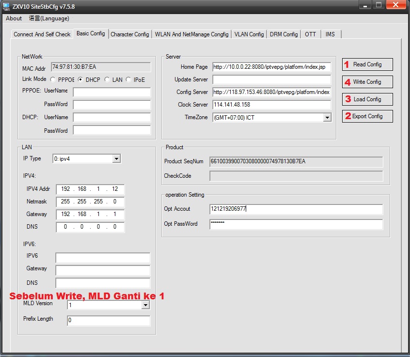Viewport: 410px width, 357px height.
Task: Click the IPV4 DNS field
Action: pos(90,227)
